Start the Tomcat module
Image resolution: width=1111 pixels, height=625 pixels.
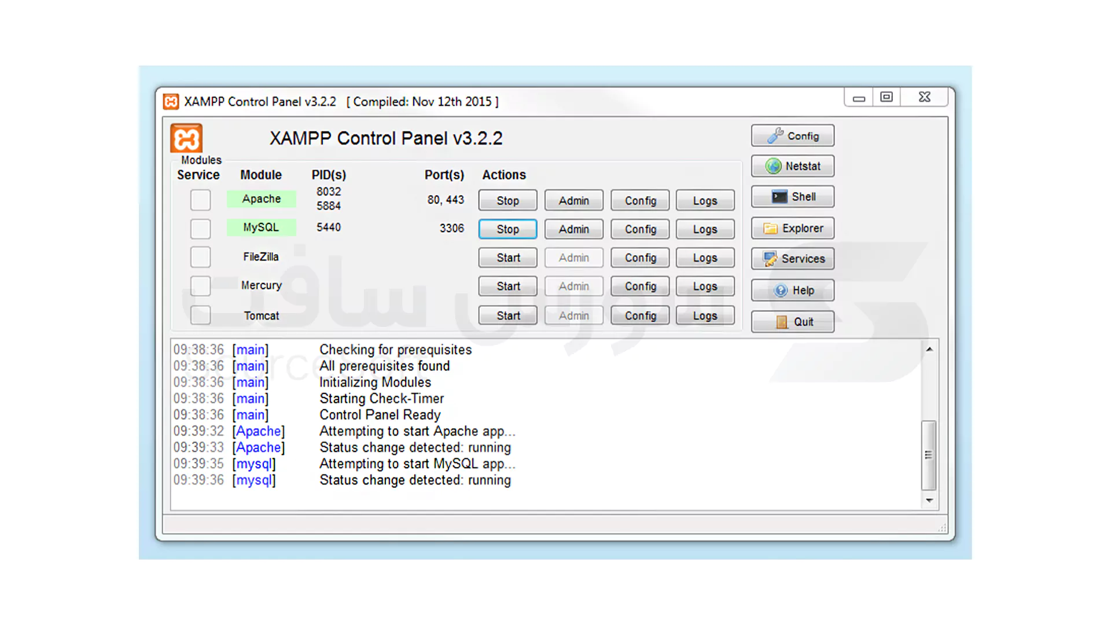(x=507, y=315)
